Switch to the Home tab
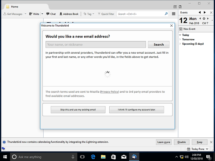 click(26, 7)
